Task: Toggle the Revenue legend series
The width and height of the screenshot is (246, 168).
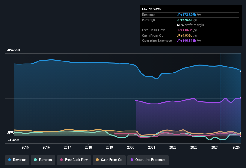Action: 17,160
